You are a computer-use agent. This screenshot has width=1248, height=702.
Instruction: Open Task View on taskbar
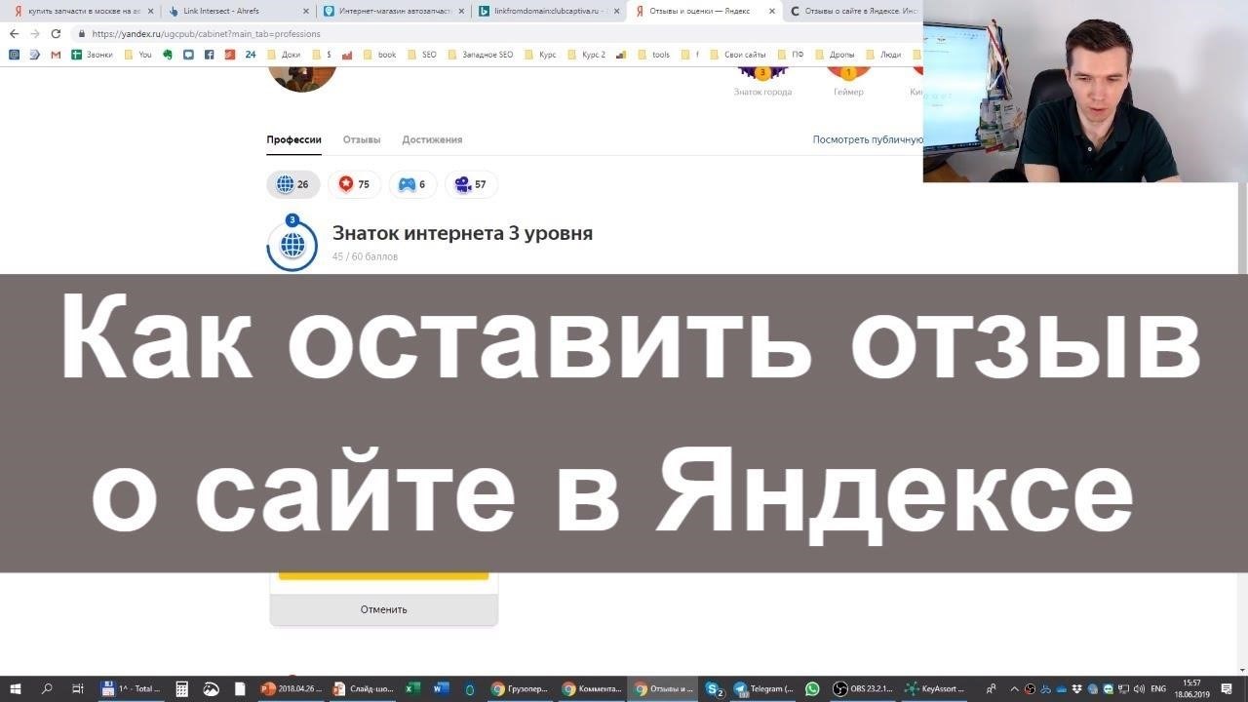click(x=78, y=688)
